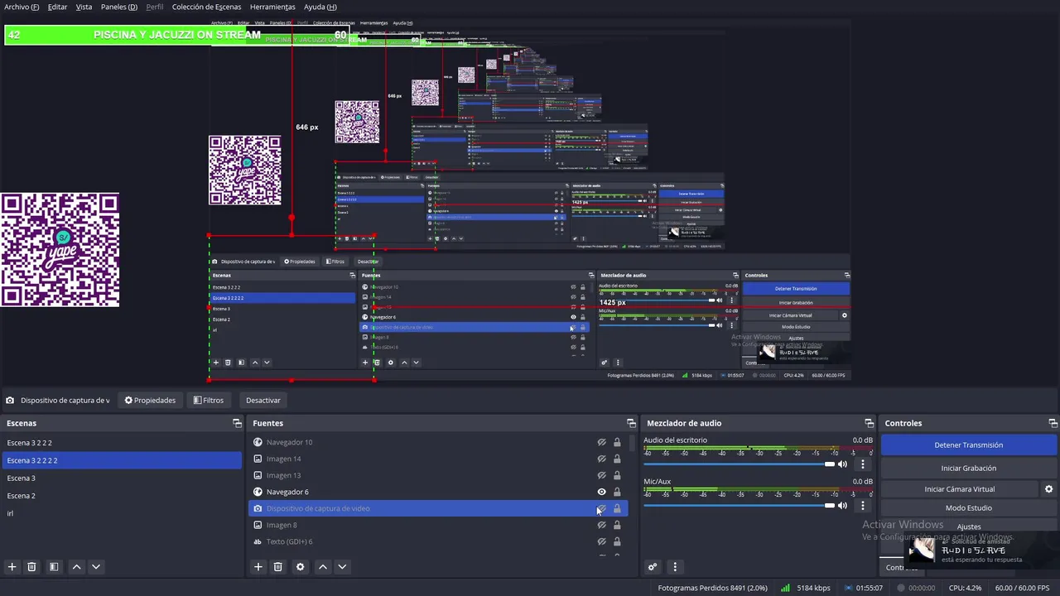This screenshot has height=596, width=1060.
Task: Toggle lock on Navegador 6
Action: click(617, 492)
